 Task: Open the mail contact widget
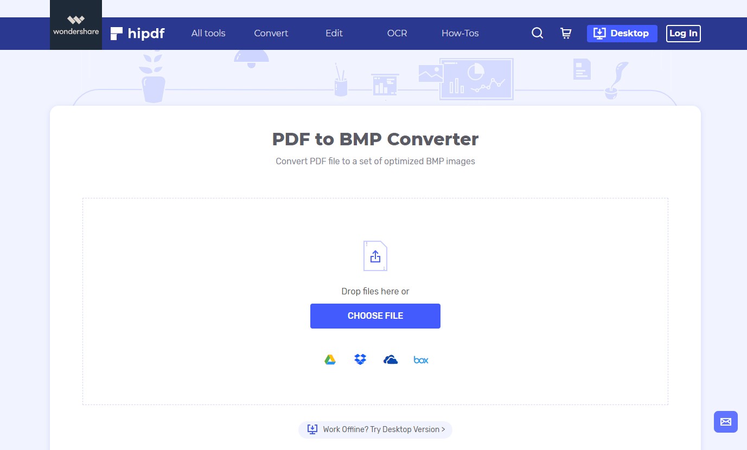(726, 422)
